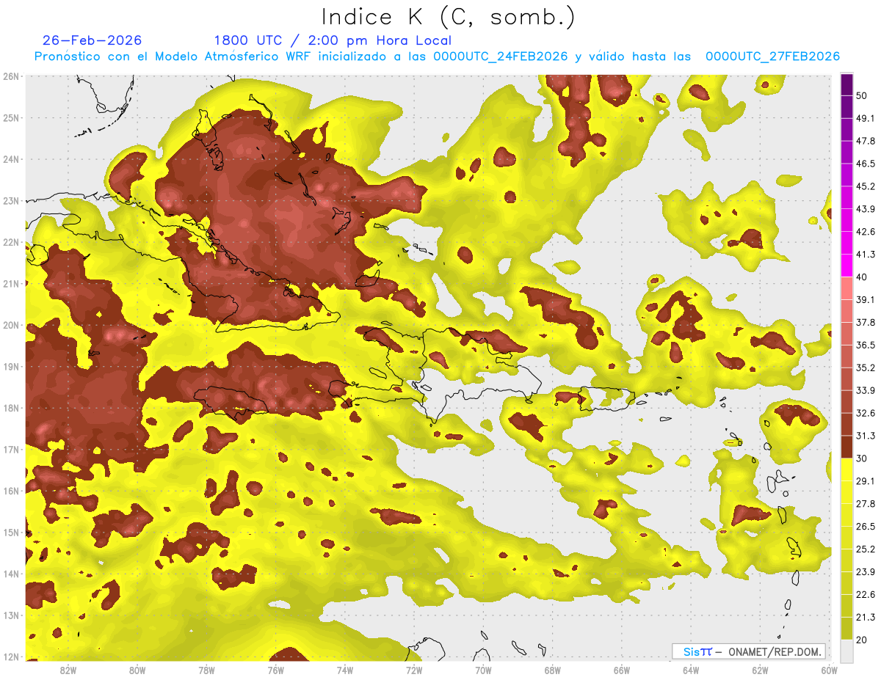The image size is (881, 680).
Task: Click the colorbar value 27.8
Action: pyautogui.click(x=866, y=504)
